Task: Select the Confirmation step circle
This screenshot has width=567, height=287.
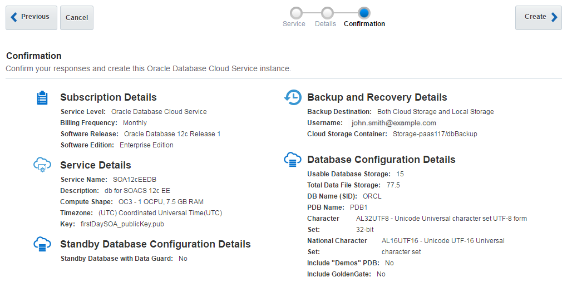Action: pyautogui.click(x=364, y=13)
